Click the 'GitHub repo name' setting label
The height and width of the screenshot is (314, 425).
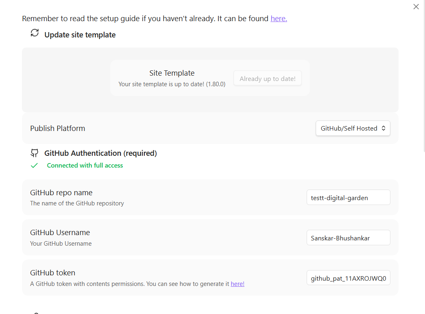tap(61, 192)
